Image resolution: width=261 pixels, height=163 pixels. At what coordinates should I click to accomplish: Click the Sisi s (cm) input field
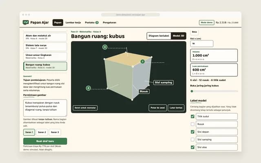201,44
